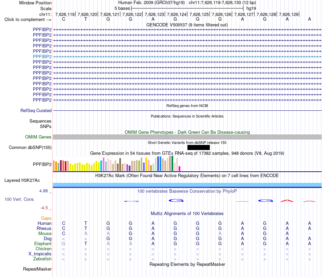Click the orange Gaps label
The width and height of the screenshot is (322, 277).
tap(46, 218)
